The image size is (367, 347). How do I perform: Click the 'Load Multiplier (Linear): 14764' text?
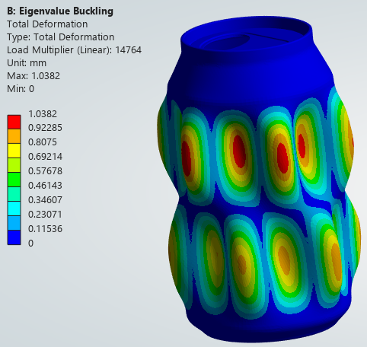click(74, 50)
